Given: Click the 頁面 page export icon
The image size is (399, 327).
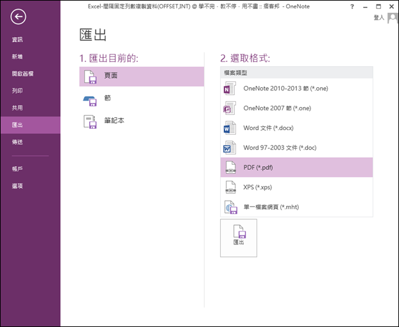Looking at the screenshot, I should 90,77.
